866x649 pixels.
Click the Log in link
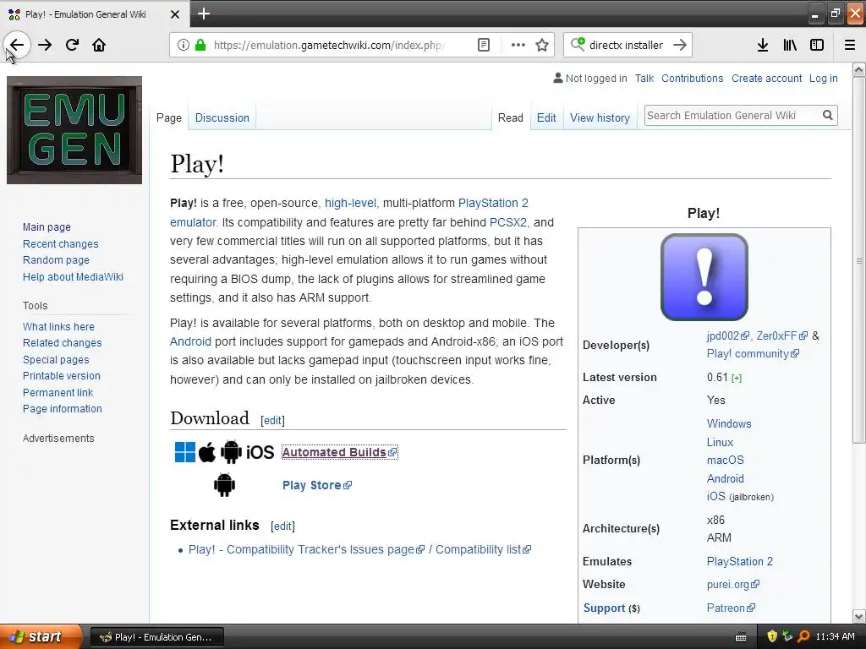(x=824, y=79)
